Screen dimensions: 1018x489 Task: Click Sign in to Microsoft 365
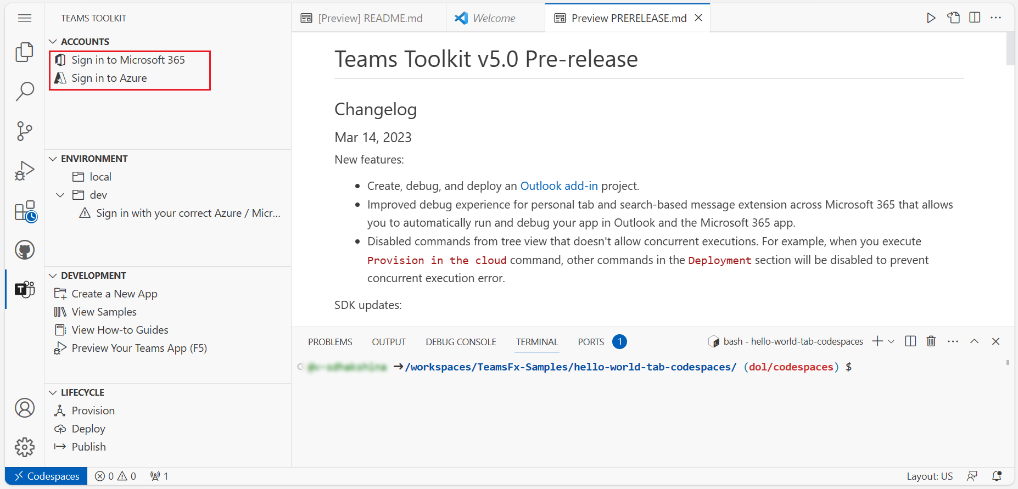point(128,60)
